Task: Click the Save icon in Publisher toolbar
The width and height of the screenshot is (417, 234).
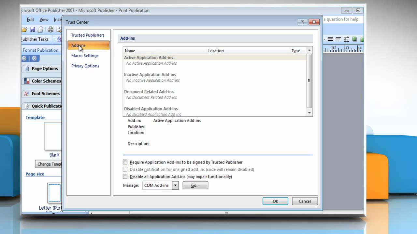Action: click(32, 30)
